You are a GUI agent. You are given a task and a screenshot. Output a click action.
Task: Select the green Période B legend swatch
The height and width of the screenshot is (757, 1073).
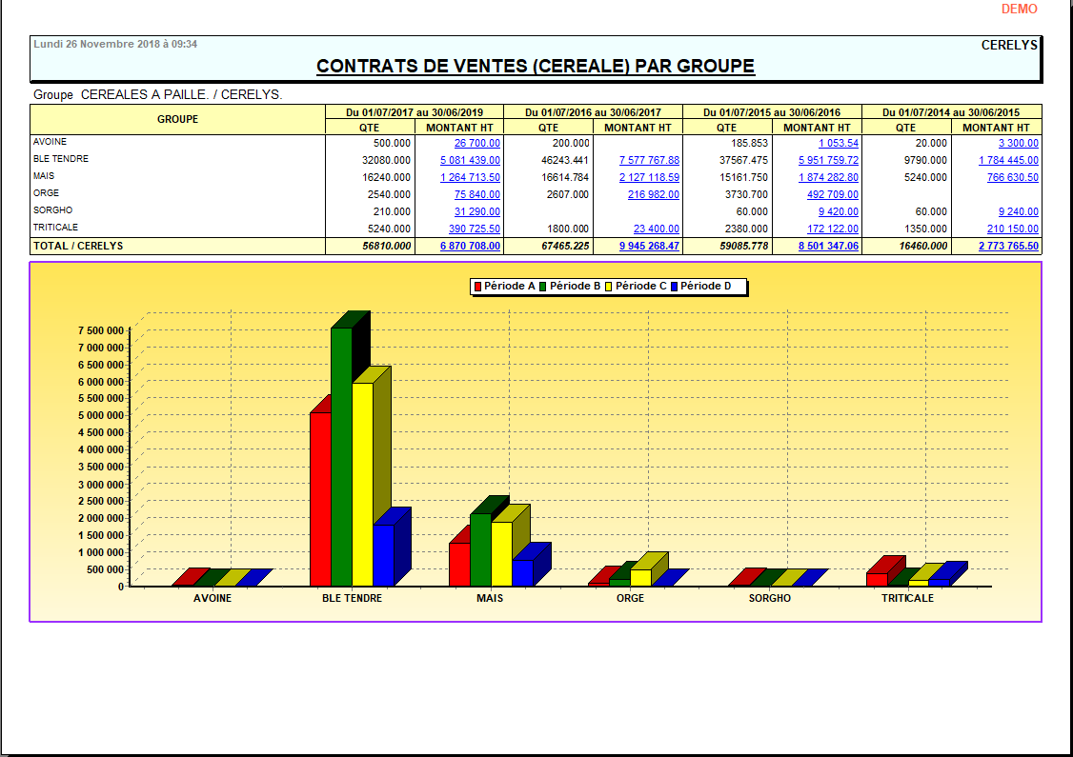(544, 287)
